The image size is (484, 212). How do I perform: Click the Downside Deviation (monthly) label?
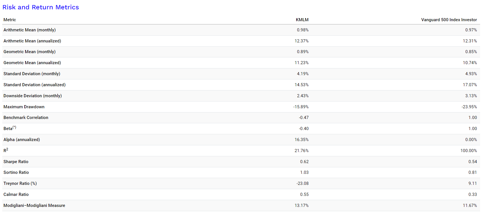coord(32,96)
